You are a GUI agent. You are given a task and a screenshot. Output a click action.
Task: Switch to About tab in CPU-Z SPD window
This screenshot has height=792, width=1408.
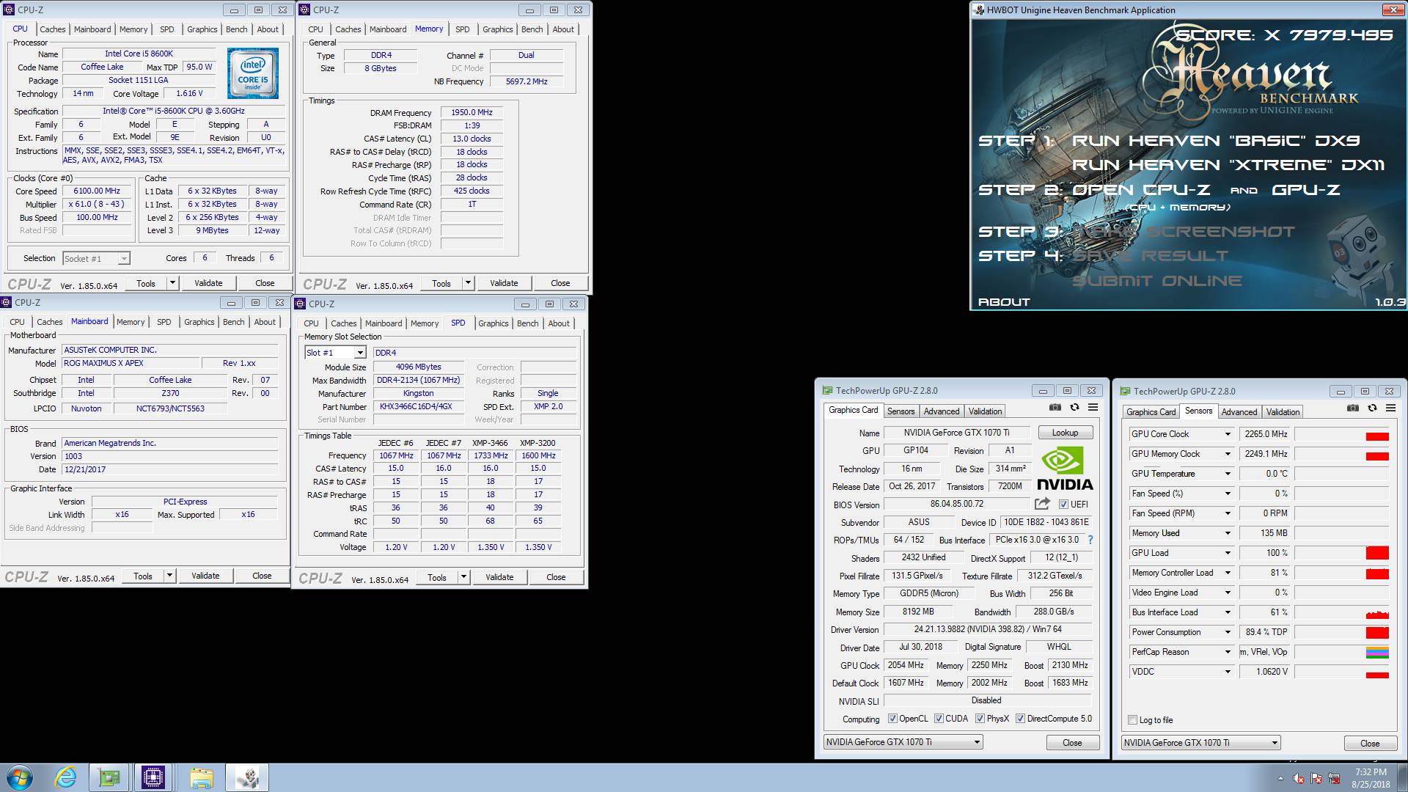559,323
